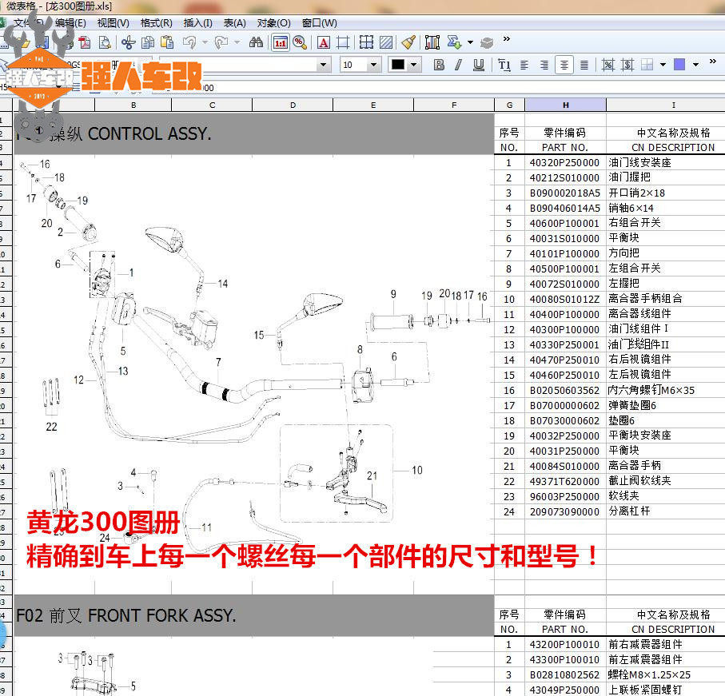Click the text direction T icon
Image resolution: width=725 pixels, height=696 pixels.
click(x=504, y=65)
